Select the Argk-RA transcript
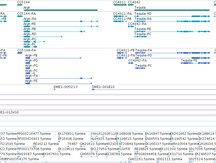The width and height of the screenshot is (216, 163). (x=61, y=21)
